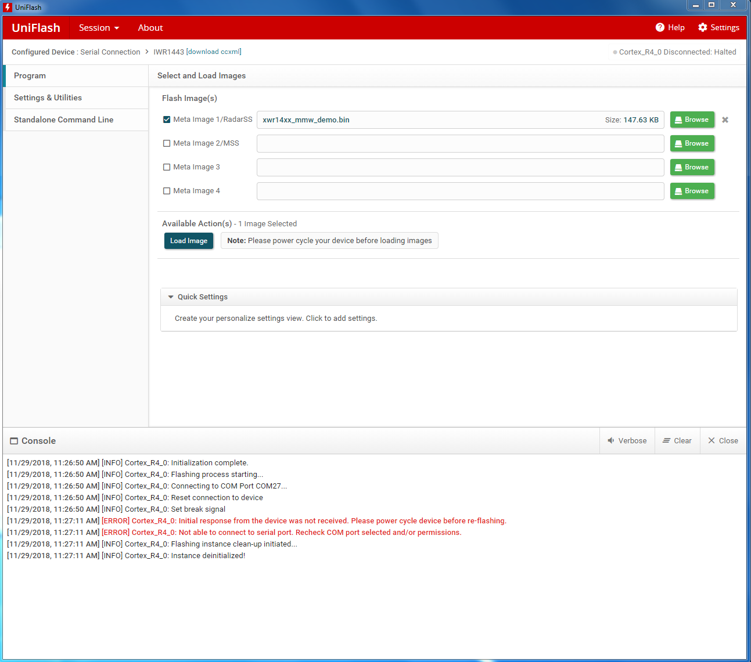Enable Meta Image 2/MSS checkbox
The height and width of the screenshot is (662, 751).
pyautogui.click(x=167, y=143)
